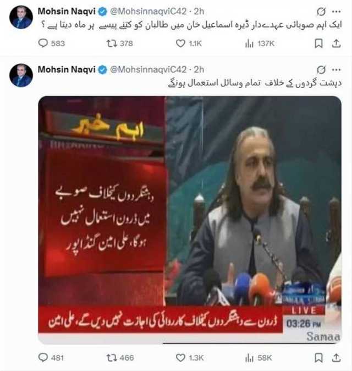This screenshot has width=352, height=371.
Task: Click Mohsin Naqvi name on second tweet
Action: (67, 69)
